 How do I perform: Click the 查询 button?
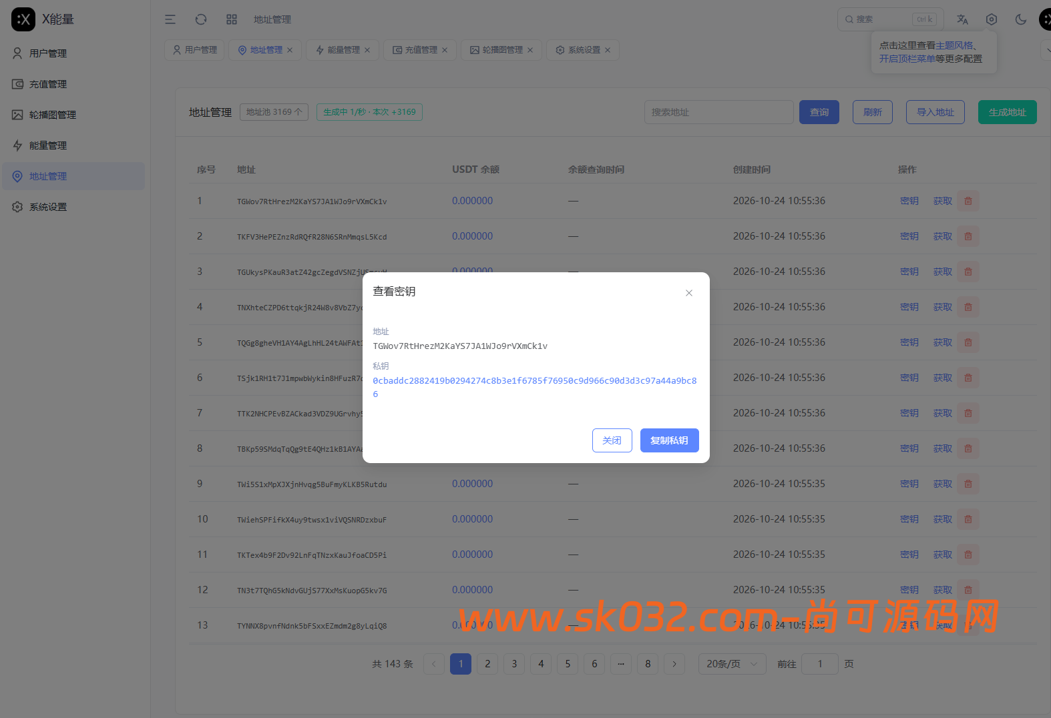(819, 112)
